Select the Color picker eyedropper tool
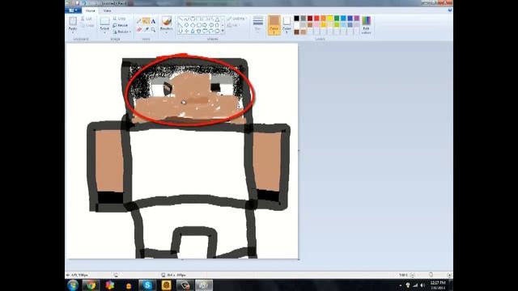 tap(146, 29)
